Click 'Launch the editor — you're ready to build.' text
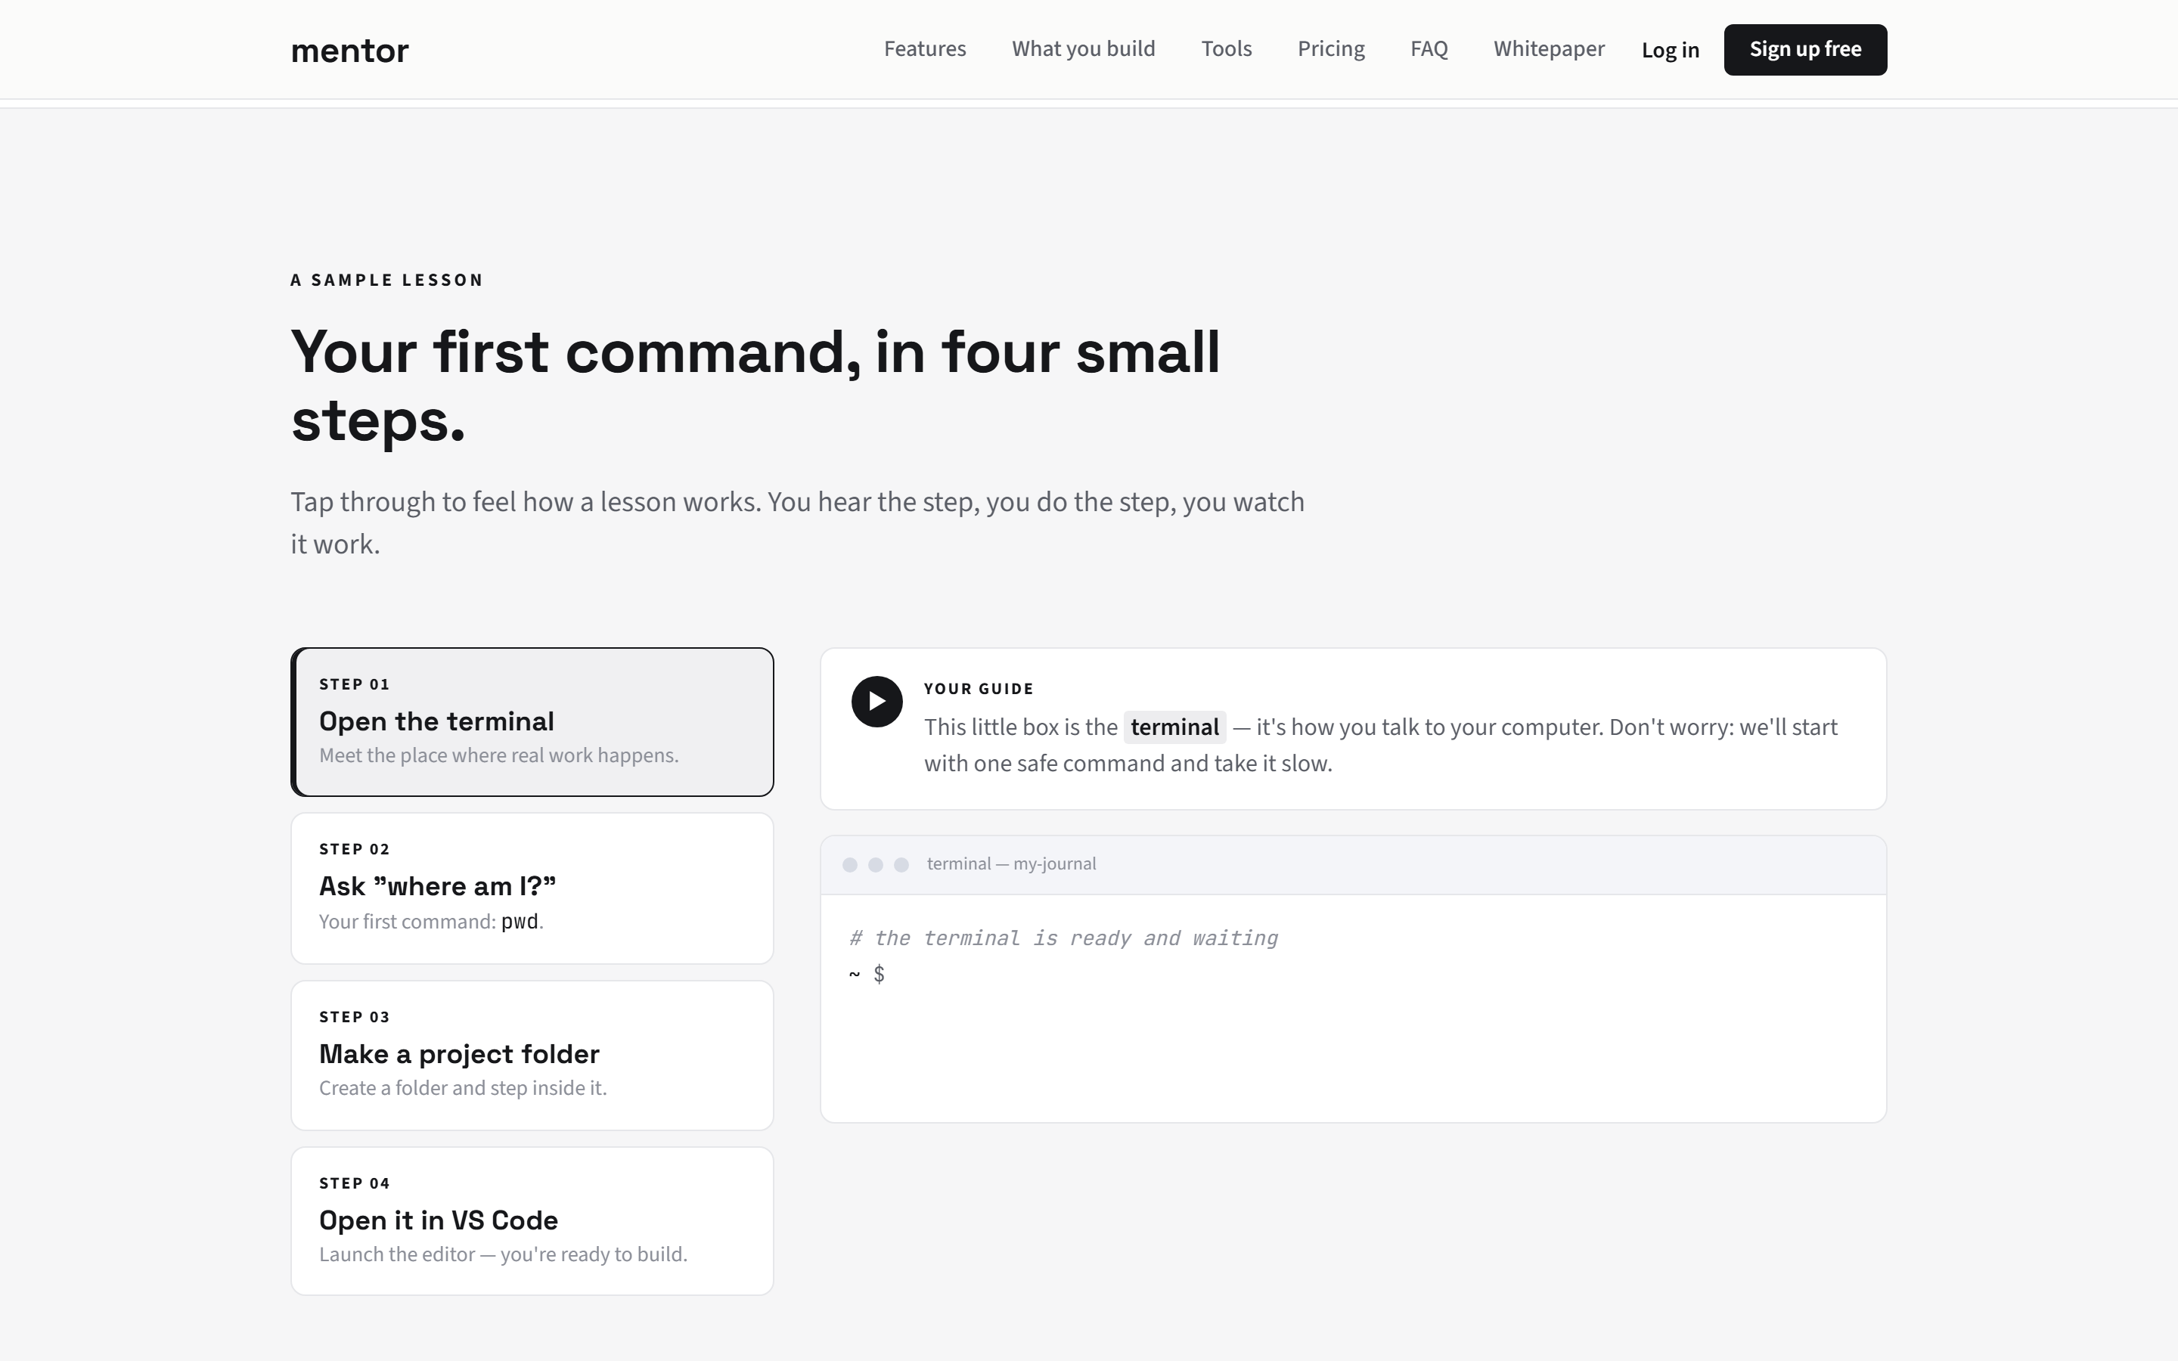 503,1254
